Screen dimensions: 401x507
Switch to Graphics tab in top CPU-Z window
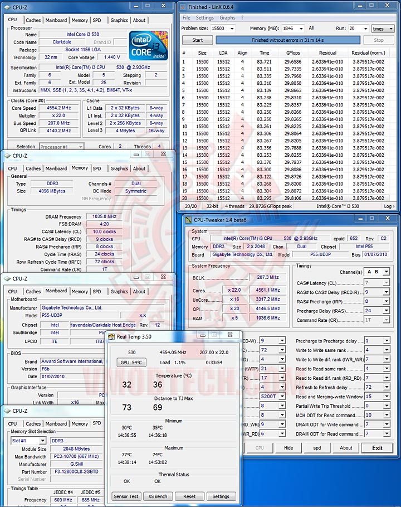click(119, 20)
